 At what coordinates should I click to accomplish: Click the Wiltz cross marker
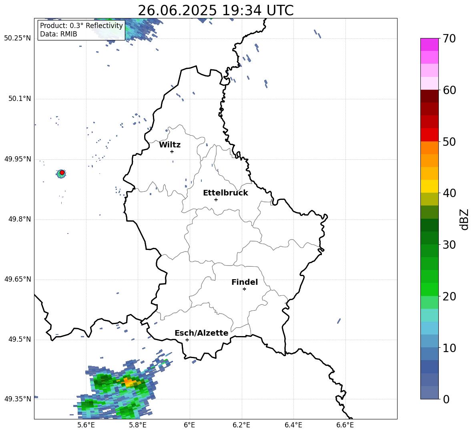172,151
